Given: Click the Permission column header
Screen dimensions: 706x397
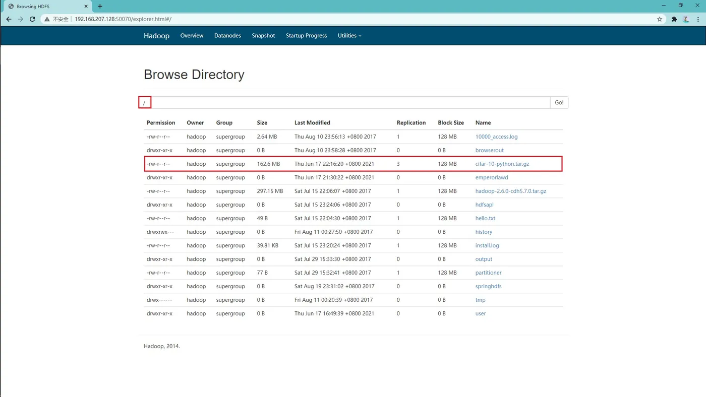Looking at the screenshot, I should coord(161,122).
